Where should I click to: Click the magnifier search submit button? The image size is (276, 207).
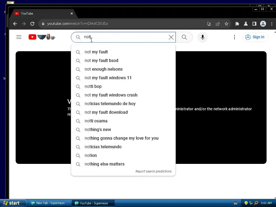point(184,37)
